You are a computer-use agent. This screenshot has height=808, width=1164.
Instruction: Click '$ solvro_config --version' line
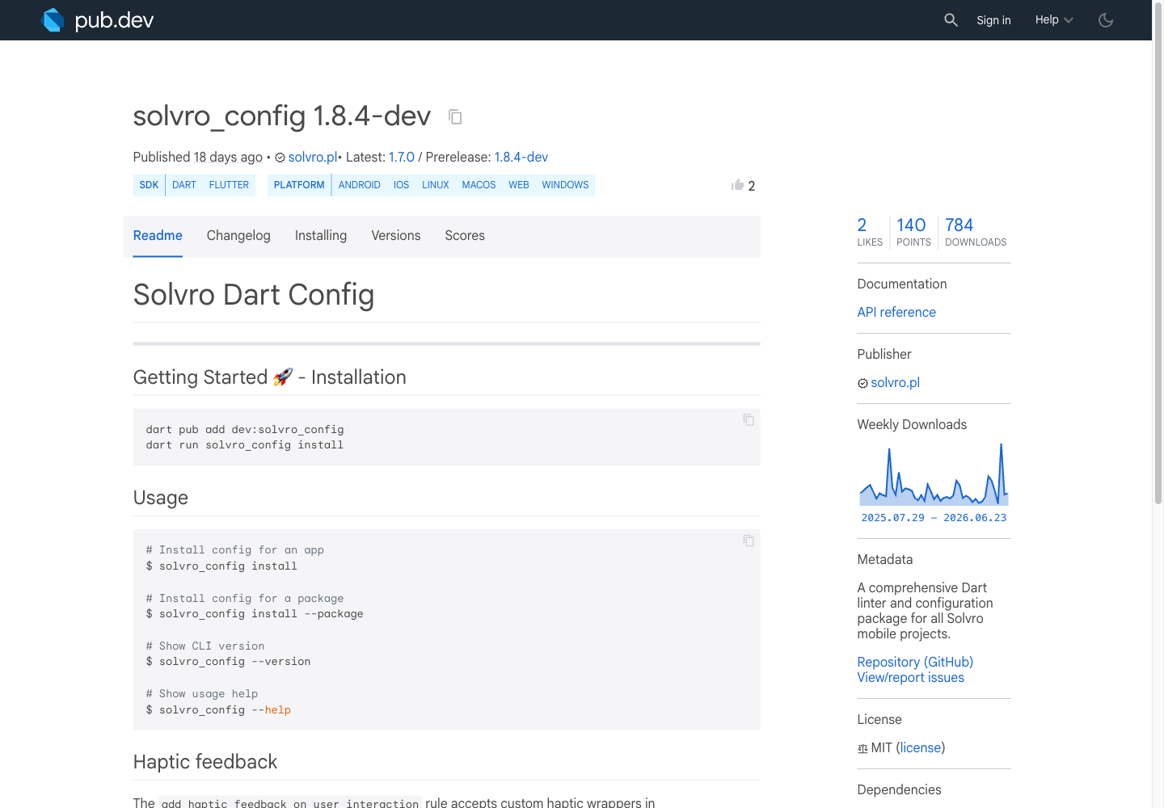(x=228, y=662)
